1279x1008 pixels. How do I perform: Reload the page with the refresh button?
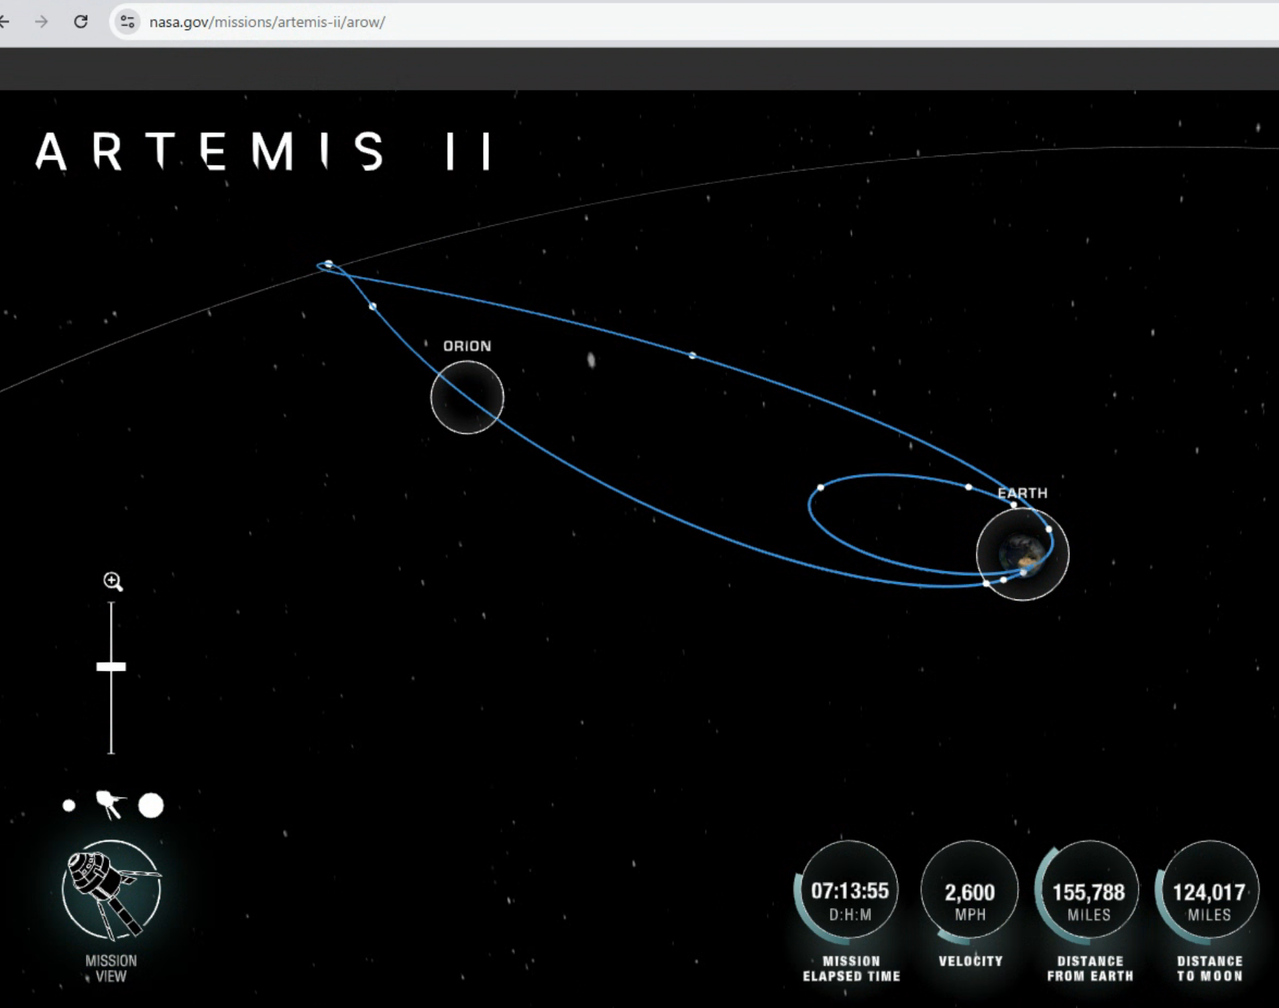(81, 21)
